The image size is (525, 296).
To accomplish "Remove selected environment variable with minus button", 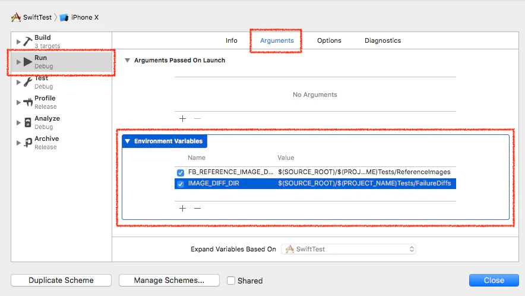I will 198,208.
